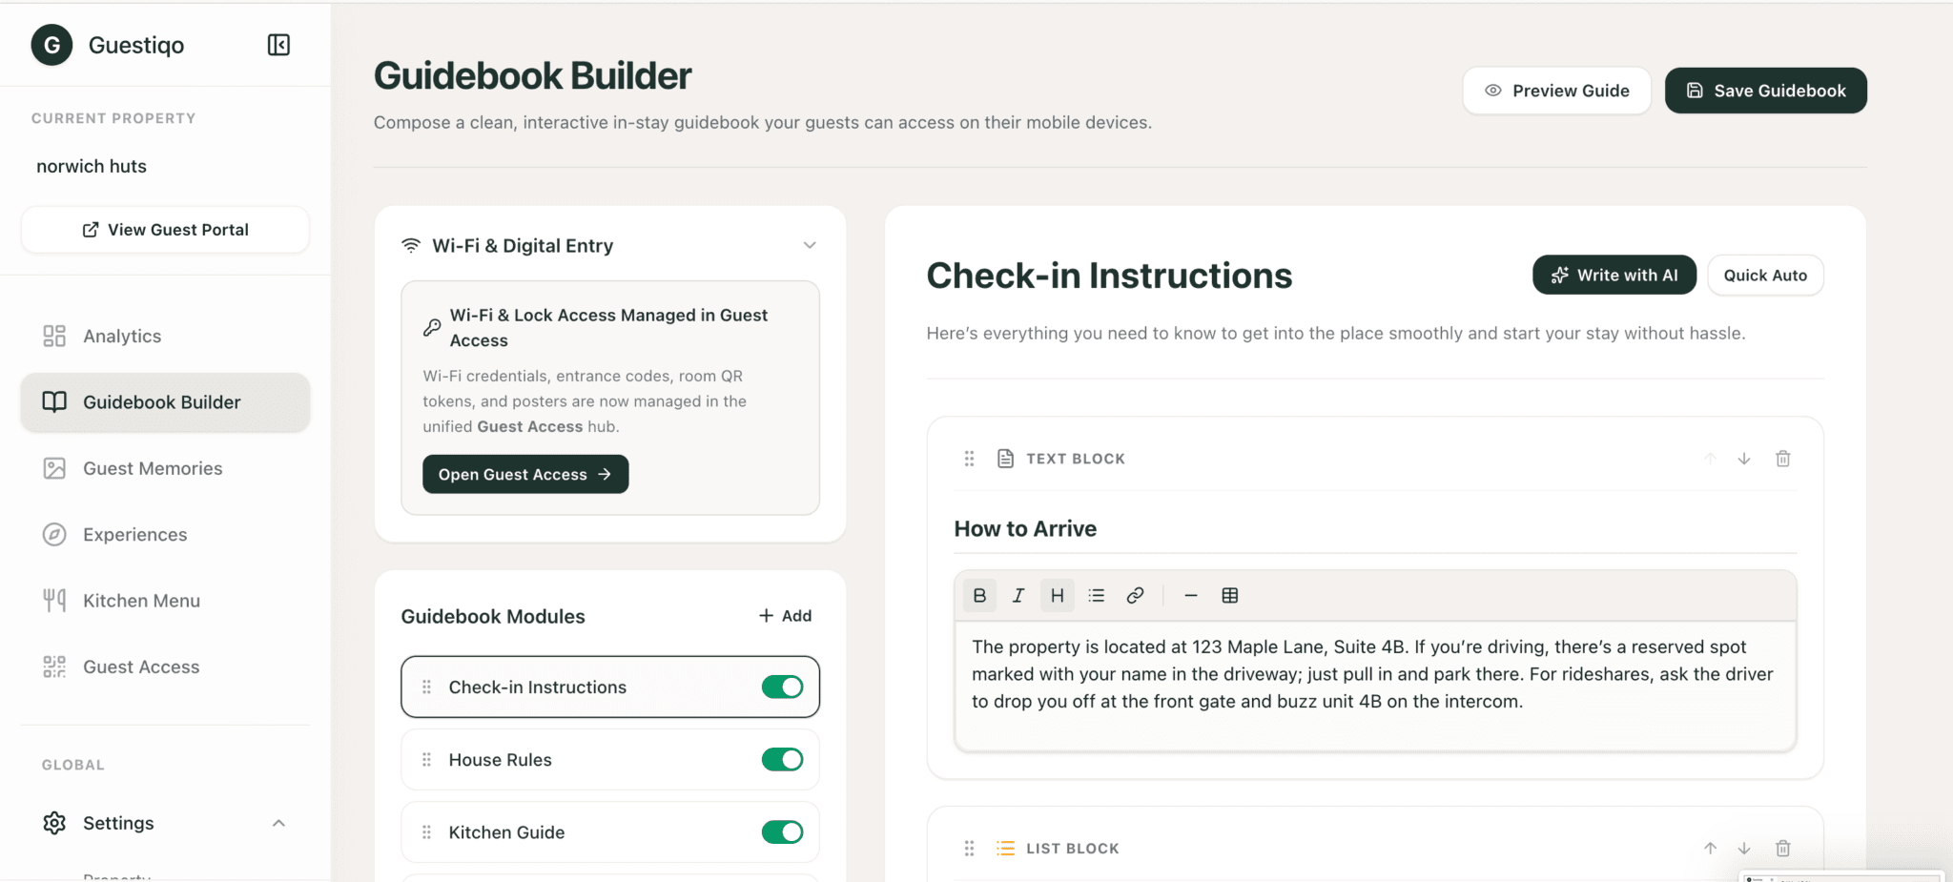This screenshot has height=882, width=1953.
Task: Insert a table in the editor
Action: tap(1230, 595)
